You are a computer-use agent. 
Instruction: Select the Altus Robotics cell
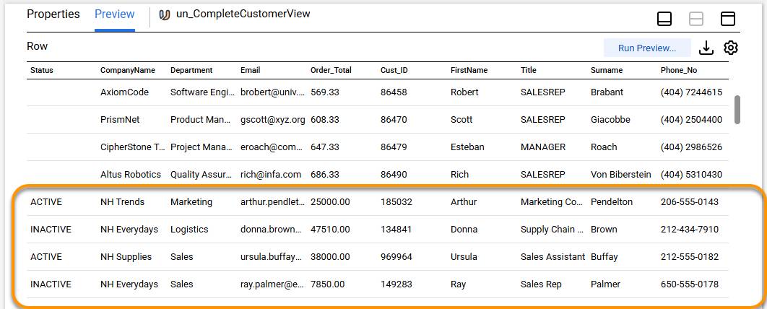tap(130, 175)
